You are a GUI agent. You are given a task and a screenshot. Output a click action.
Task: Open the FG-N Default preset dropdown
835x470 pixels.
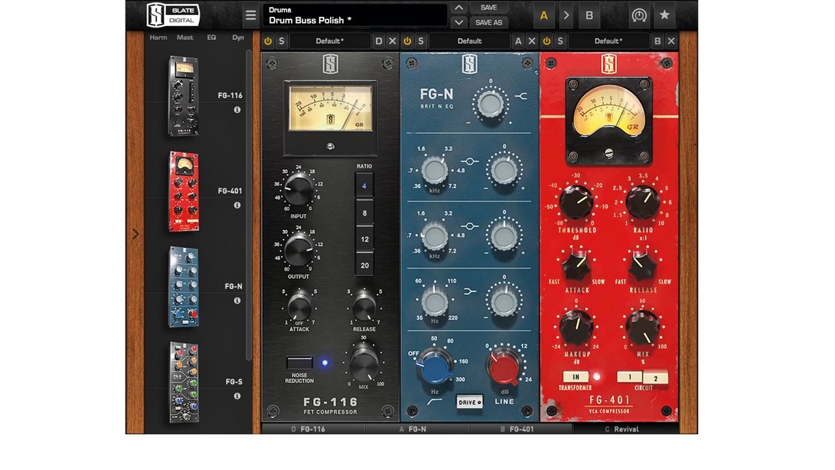tap(469, 41)
